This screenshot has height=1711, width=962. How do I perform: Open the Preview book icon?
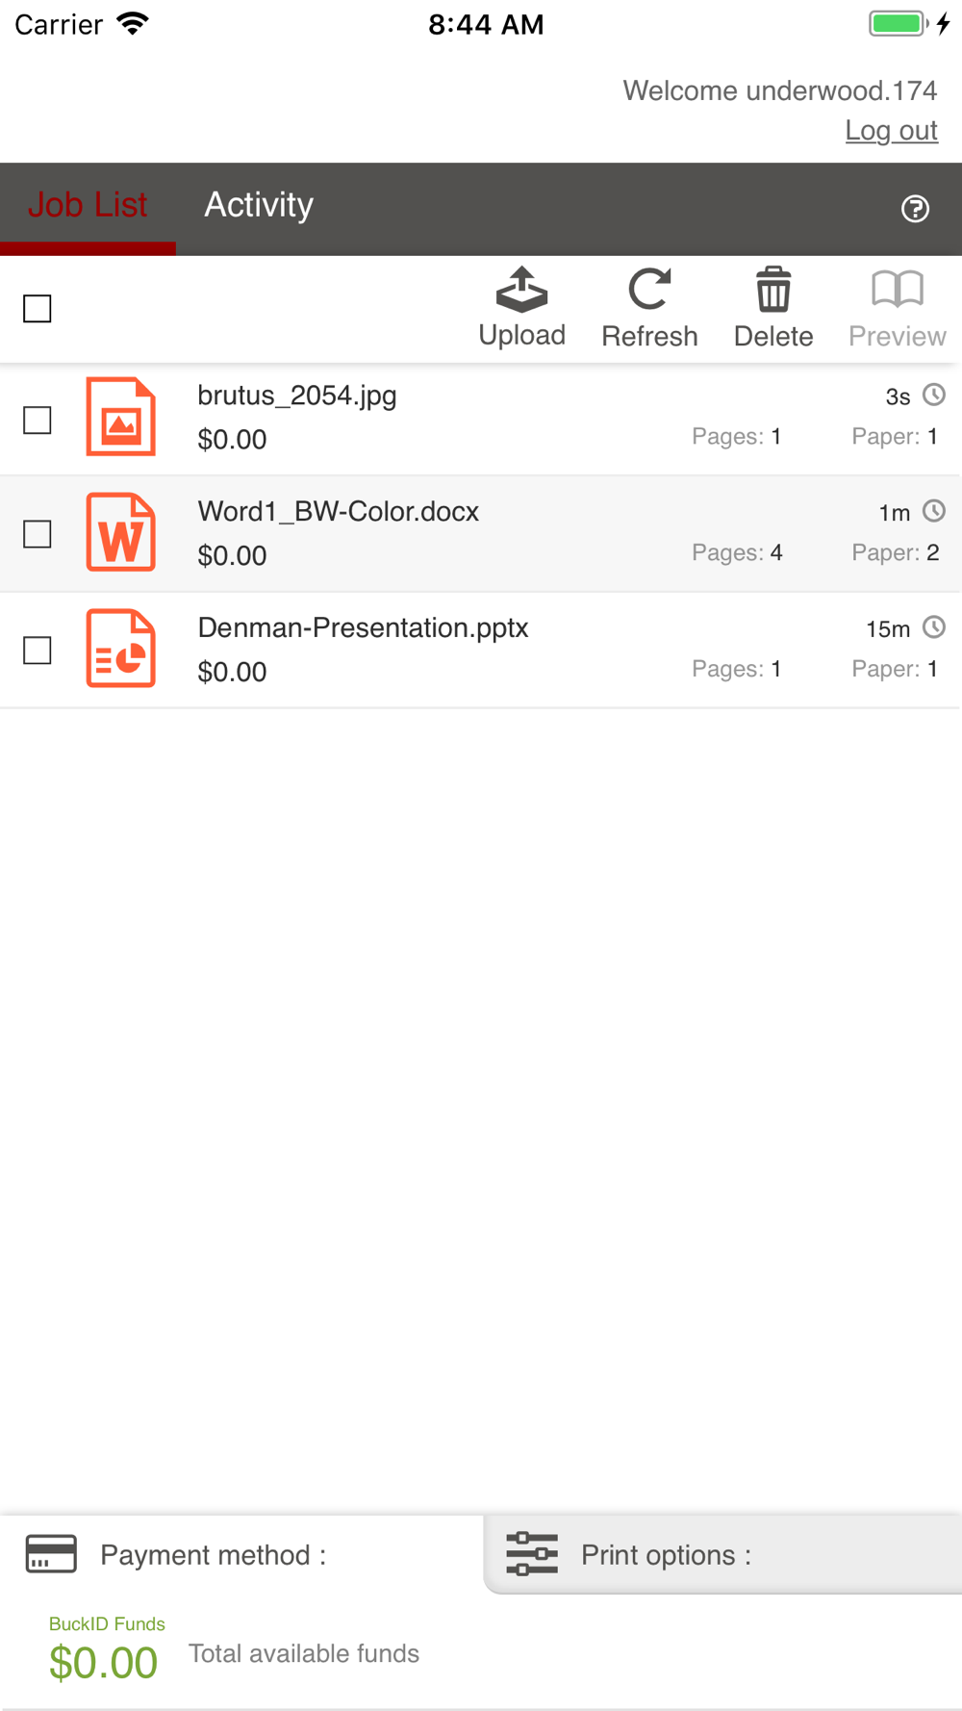tap(897, 291)
